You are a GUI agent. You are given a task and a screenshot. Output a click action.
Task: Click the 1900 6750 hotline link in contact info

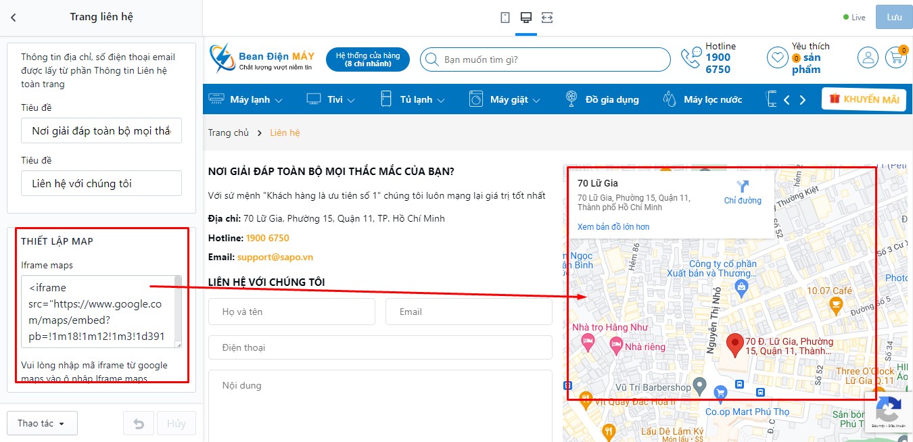click(x=268, y=238)
